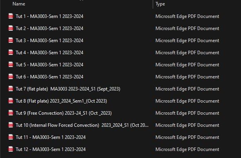Viewport: 241px width, 158px height.
Task: Click the PDF icon of Tut 10 file
Action: tap(11, 125)
